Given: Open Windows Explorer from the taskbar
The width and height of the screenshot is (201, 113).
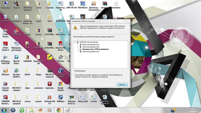Looking at the screenshot, I should 31,110.
